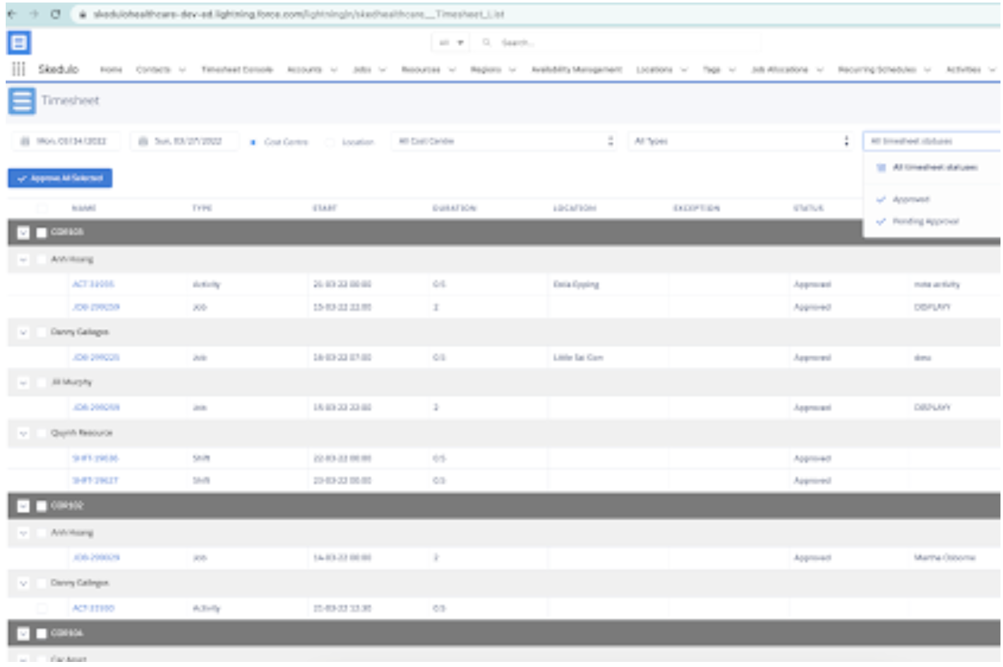
Task: Go back using the browser back arrow
Action: click(11, 14)
